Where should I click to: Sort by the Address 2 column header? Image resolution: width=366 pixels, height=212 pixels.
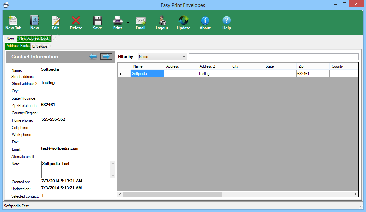pos(213,66)
